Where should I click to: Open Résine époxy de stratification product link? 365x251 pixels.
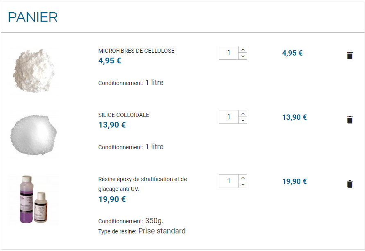(x=142, y=184)
